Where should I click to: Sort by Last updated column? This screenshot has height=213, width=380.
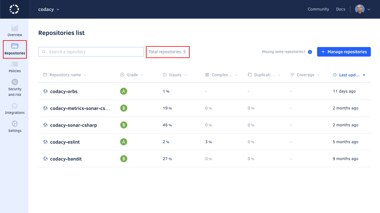349,75
